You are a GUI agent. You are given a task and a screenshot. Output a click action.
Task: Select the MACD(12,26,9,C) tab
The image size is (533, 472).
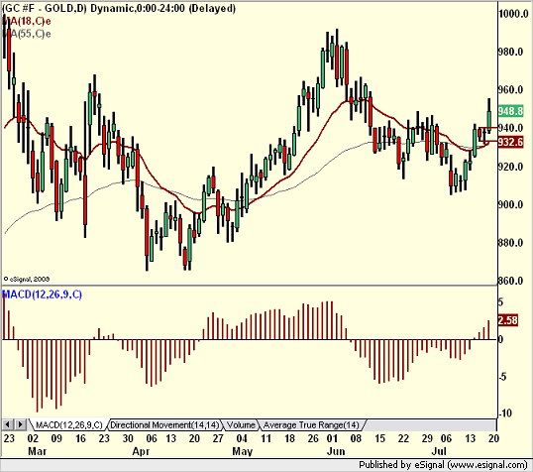69,425
